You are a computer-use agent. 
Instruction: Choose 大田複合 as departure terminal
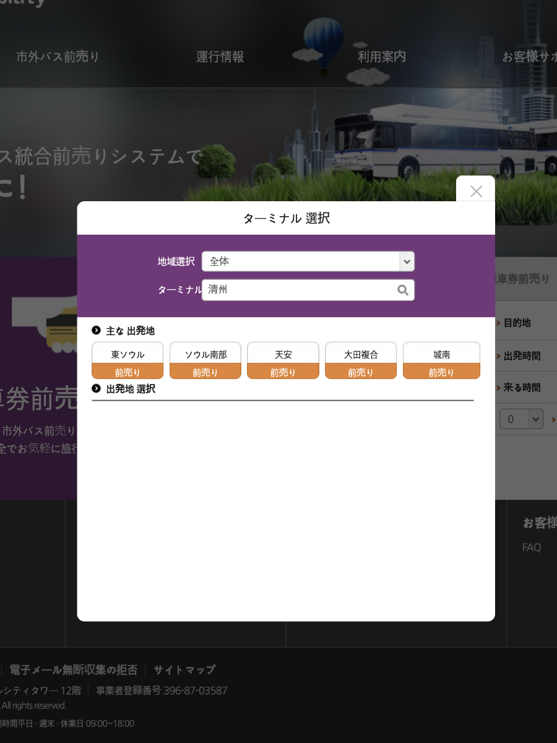coord(361,360)
